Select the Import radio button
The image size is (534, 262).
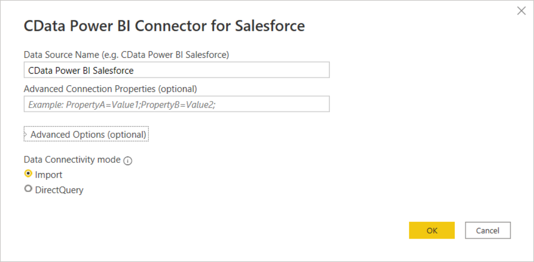point(28,174)
